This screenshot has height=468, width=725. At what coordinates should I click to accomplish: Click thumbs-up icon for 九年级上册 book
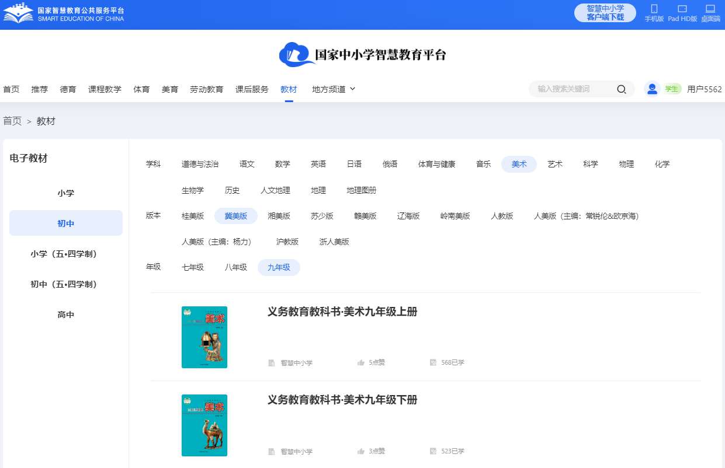[361, 363]
